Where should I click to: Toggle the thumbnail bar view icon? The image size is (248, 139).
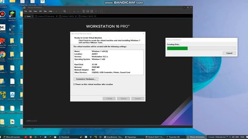(x=88, y=11)
